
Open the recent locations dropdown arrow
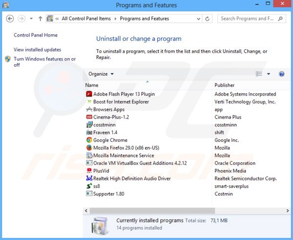31,19
